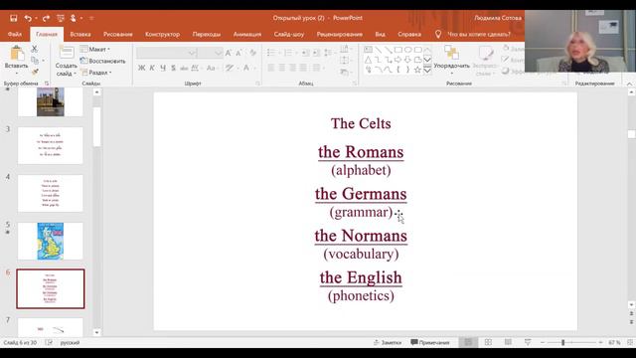Click the Справка help tab
The width and height of the screenshot is (636, 358).
click(x=409, y=34)
